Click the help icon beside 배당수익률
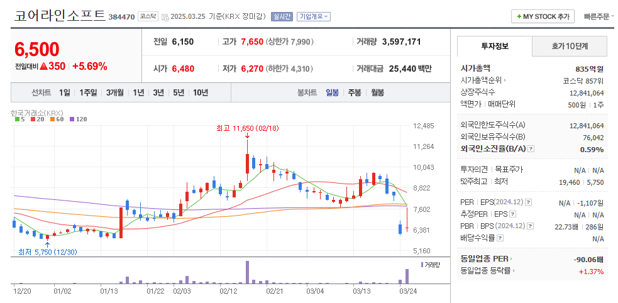Image resolution: width=618 pixels, height=303 pixels. (500, 238)
